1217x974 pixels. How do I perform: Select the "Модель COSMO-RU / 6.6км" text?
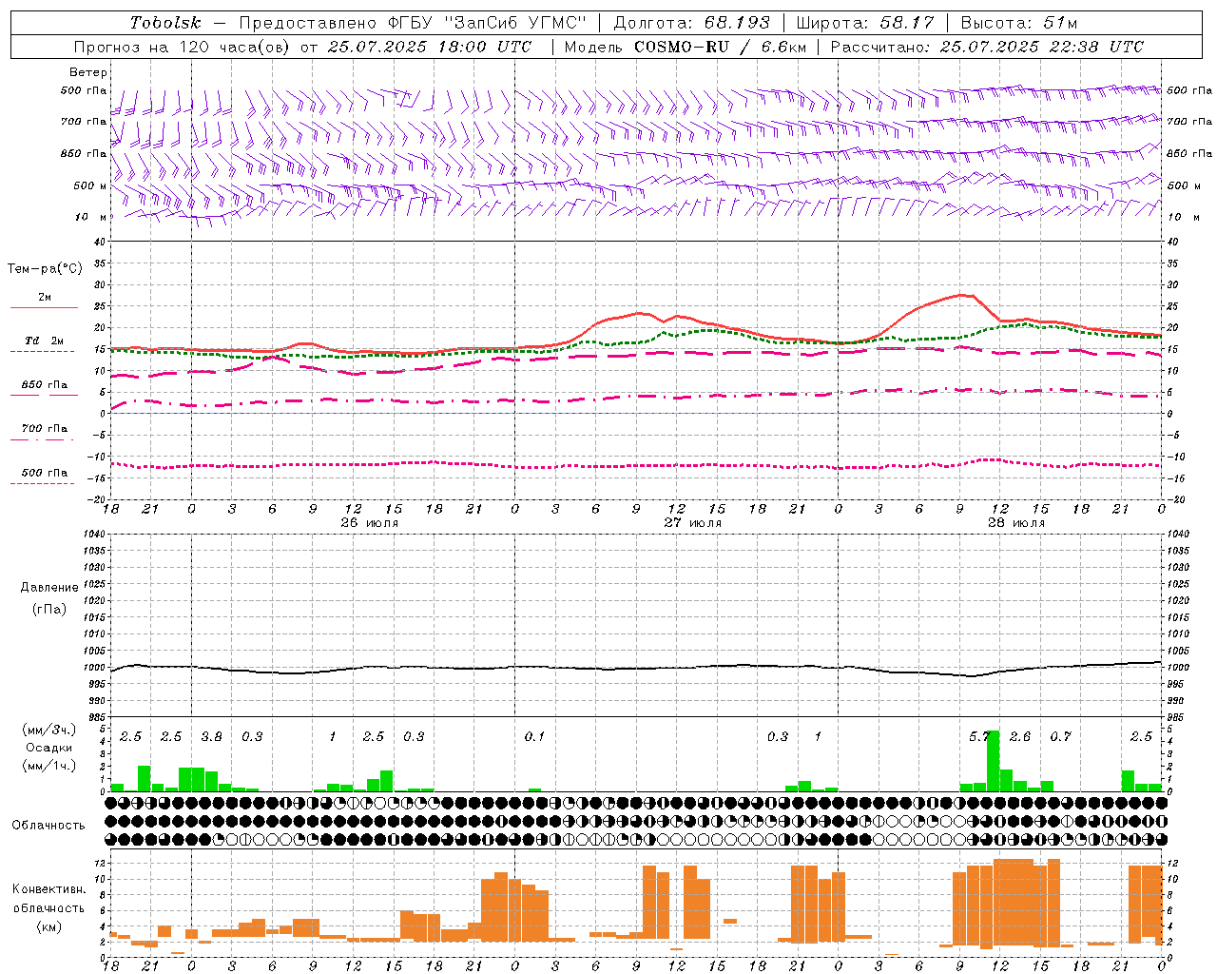[x=685, y=47]
